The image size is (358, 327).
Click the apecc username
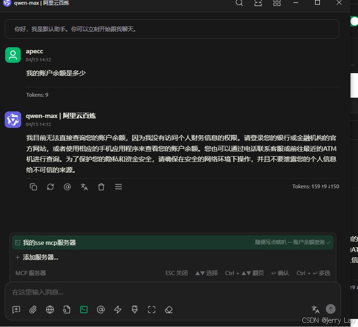[x=34, y=51]
